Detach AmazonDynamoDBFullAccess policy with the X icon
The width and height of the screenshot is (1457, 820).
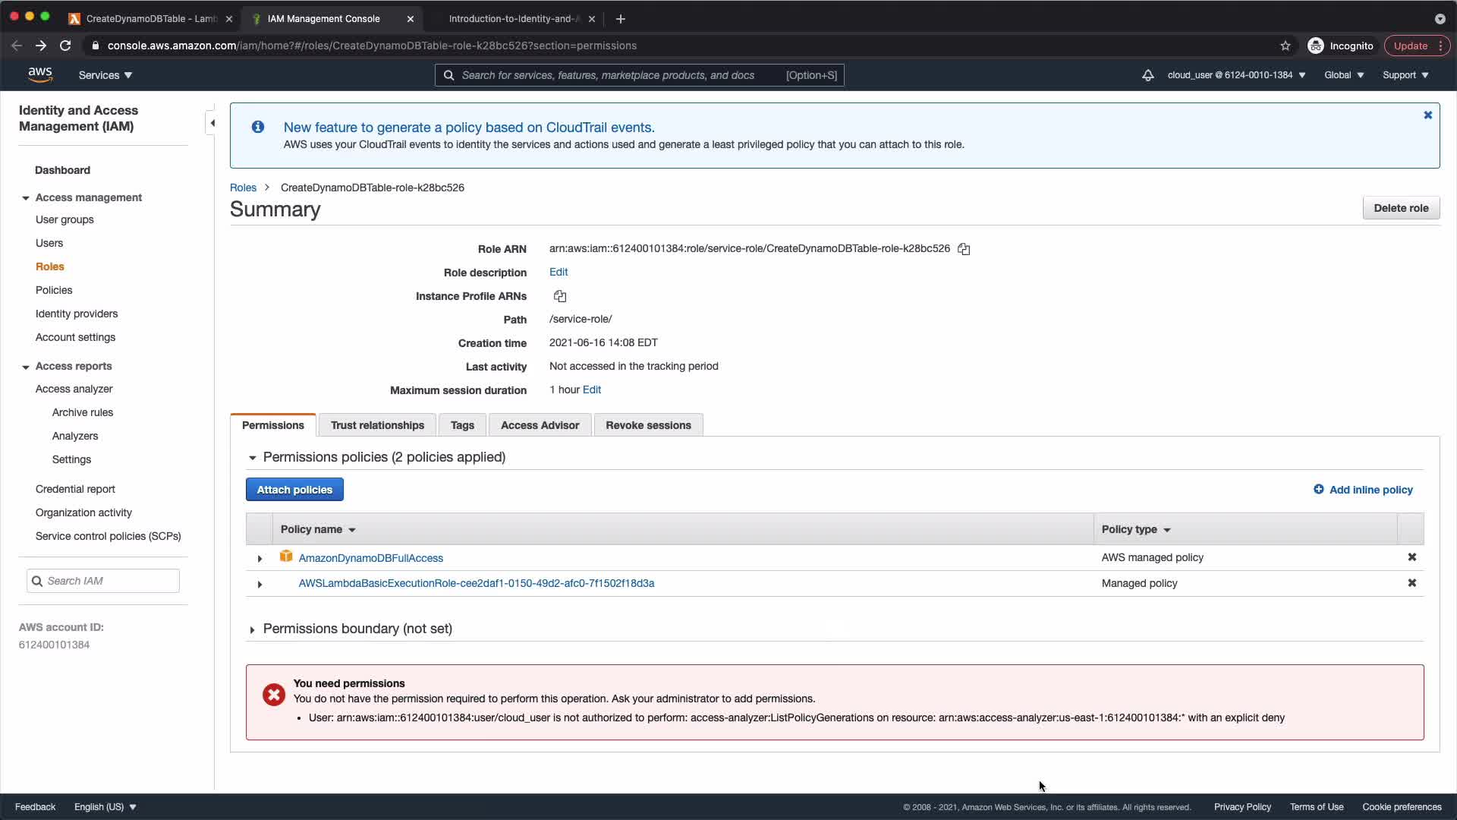click(x=1411, y=557)
